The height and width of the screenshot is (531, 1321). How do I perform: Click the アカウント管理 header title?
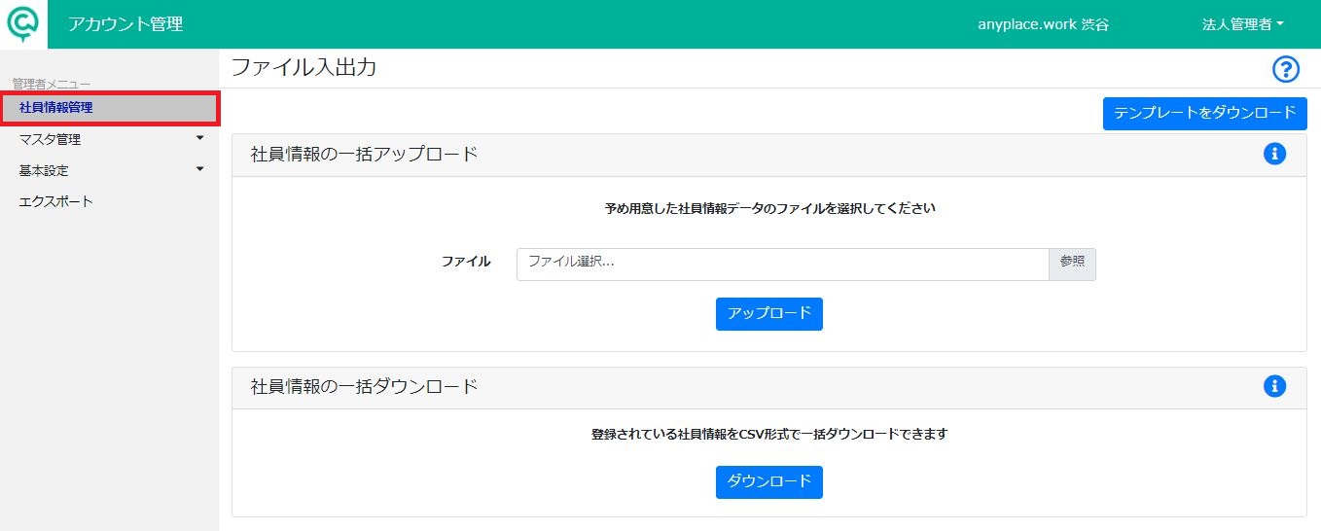[x=125, y=24]
